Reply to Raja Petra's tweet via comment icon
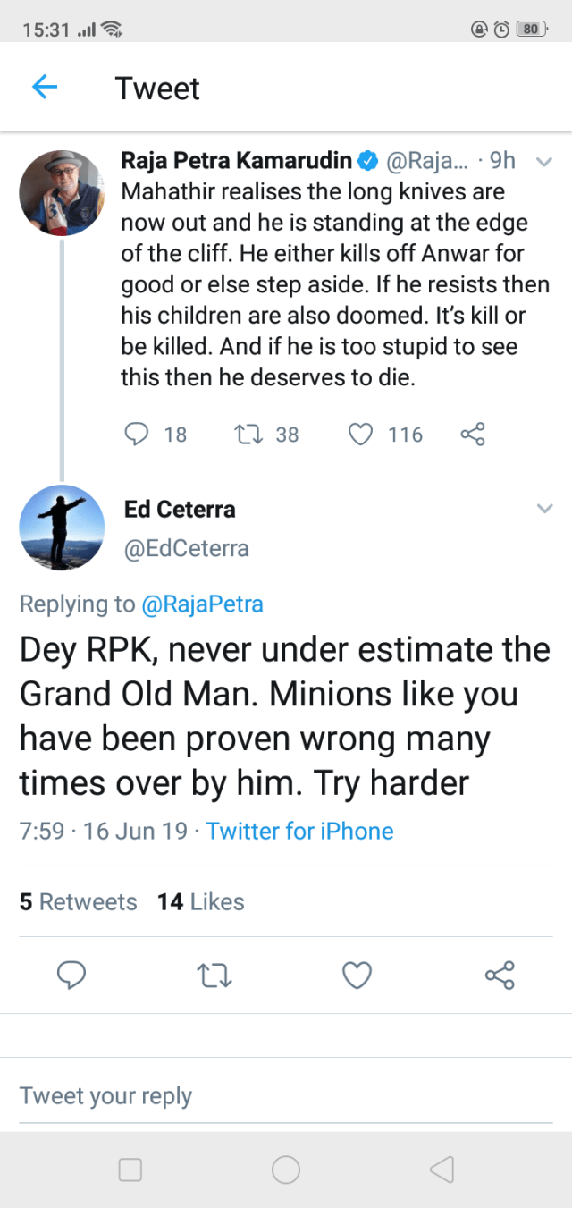Screen dimensions: 572x1208 click(136, 435)
